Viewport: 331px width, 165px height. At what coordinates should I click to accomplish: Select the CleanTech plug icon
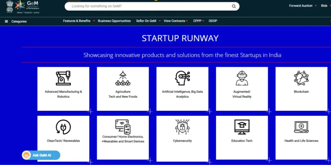[63, 127]
